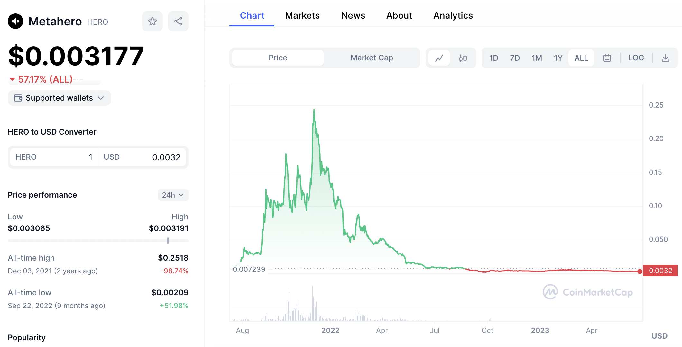Click the 2022 label on chart time axis
The height and width of the screenshot is (347, 682).
click(330, 330)
